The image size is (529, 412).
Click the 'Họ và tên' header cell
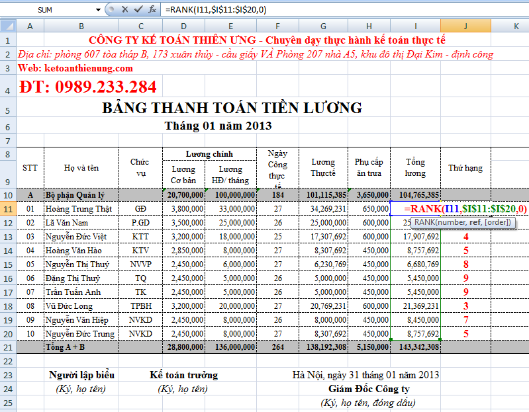(x=81, y=168)
